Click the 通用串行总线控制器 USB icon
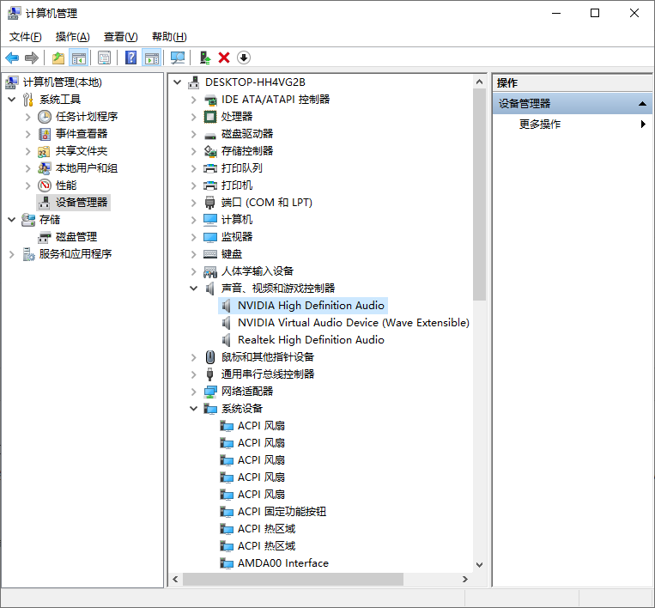Viewport: 655px width, 608px height. [210, 374]
